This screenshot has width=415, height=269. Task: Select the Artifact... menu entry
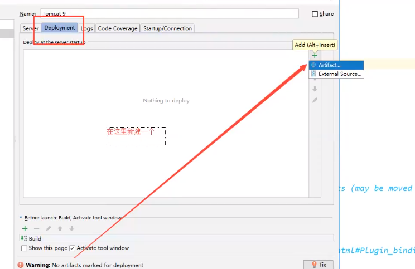pos(336,65)
